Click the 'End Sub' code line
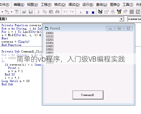 (x=7, y=84)
